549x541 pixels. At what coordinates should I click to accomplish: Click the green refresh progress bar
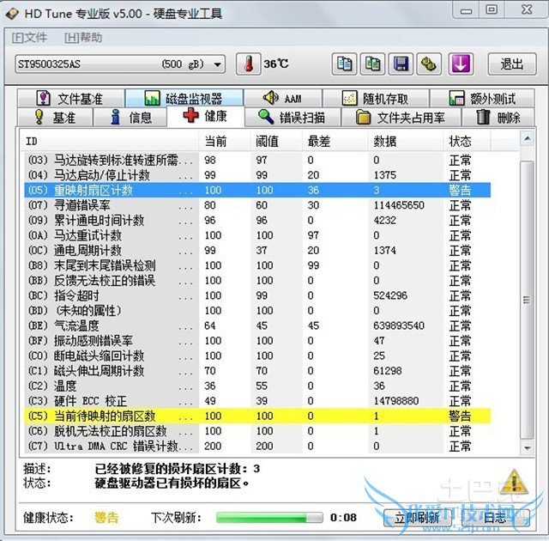pos(269,518)
